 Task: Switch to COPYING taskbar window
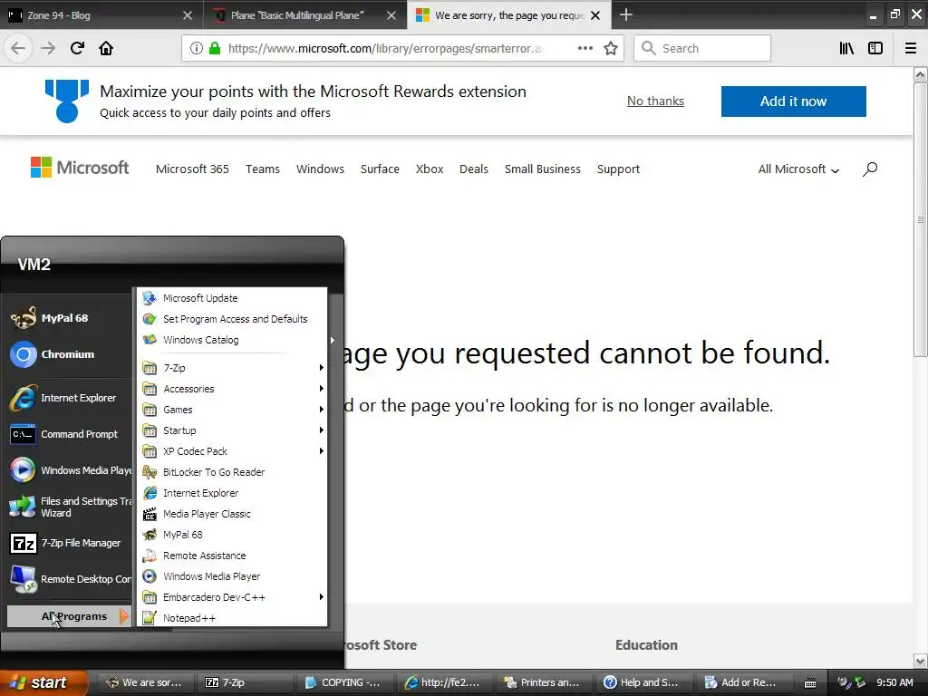[344, 682]
